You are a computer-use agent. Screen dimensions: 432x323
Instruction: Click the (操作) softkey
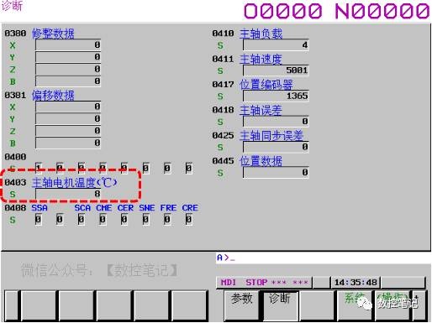coord(392,305)
